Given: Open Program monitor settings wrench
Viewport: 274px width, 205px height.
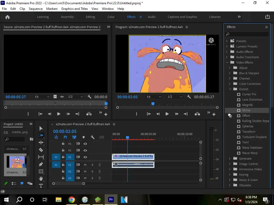Looking at the screenshot, I should tap(189, 97).
